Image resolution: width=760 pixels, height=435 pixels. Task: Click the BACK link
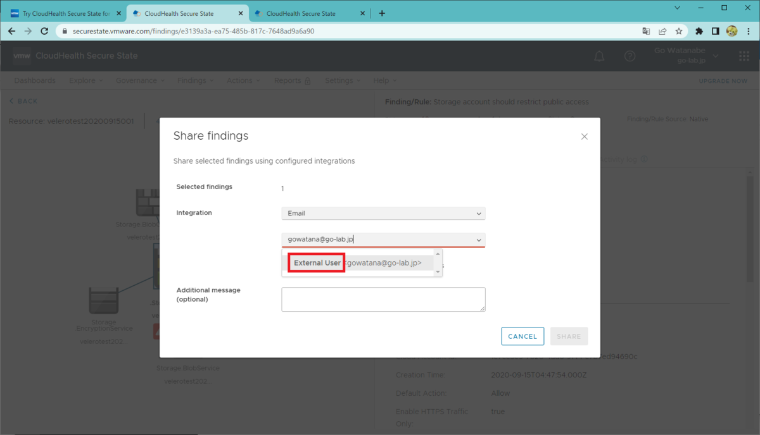(x=23, y=101)
